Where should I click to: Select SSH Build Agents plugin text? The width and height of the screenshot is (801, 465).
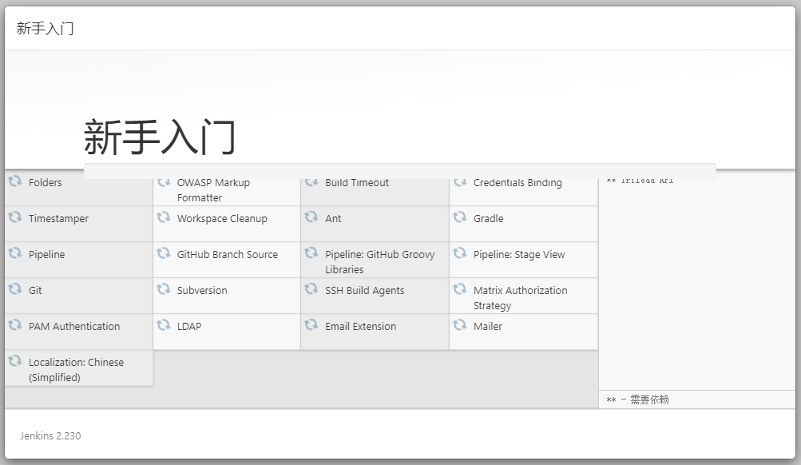tap(364, 290)
